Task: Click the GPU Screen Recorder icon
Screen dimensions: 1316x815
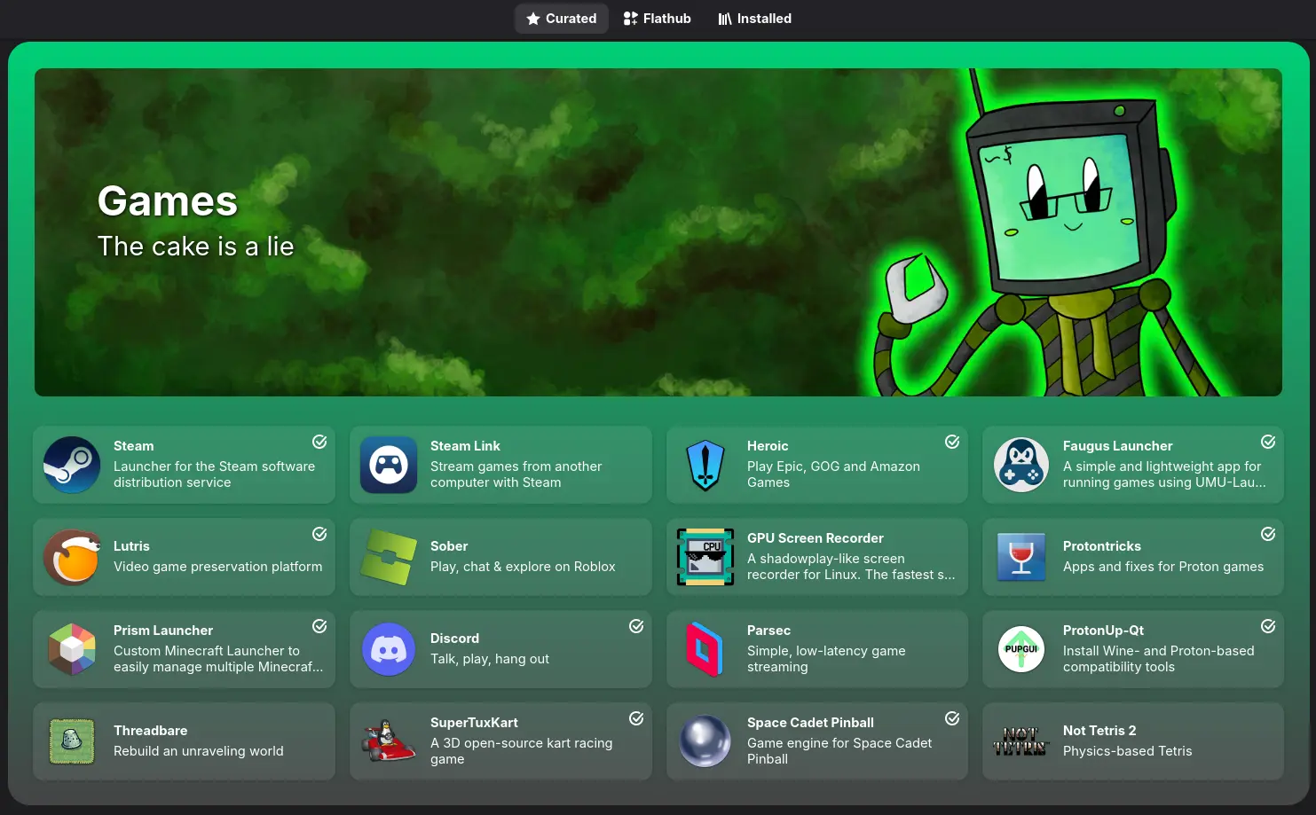Action: (705, 557)
